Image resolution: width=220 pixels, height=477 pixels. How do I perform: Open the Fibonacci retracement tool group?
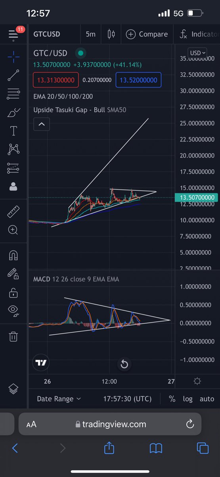pos(13,94)
